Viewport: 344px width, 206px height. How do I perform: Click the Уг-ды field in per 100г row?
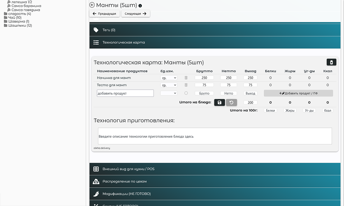point(309,110)
